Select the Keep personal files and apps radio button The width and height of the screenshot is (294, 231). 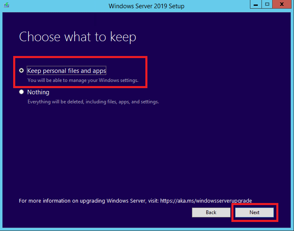(21, 70)
